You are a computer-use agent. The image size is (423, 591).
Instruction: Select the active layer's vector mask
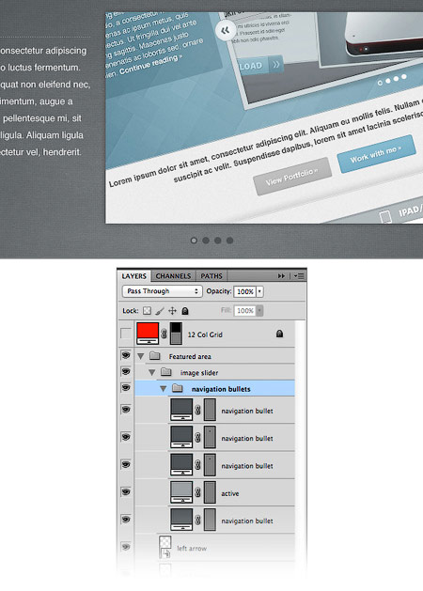[x=210, y=491]
